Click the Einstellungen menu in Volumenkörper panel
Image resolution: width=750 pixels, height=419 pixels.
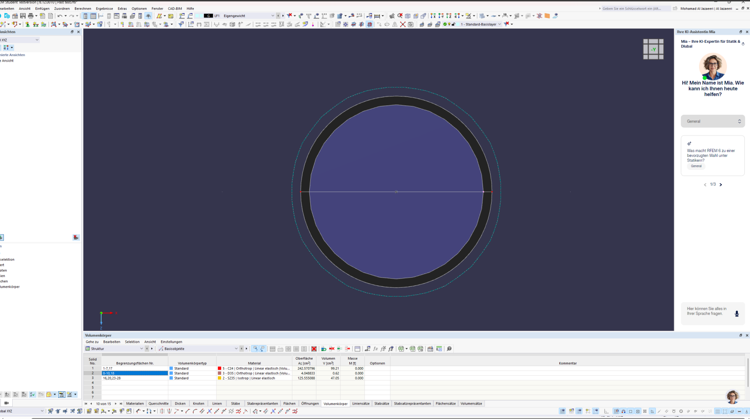pyautogui.click(x=171, y=342)
